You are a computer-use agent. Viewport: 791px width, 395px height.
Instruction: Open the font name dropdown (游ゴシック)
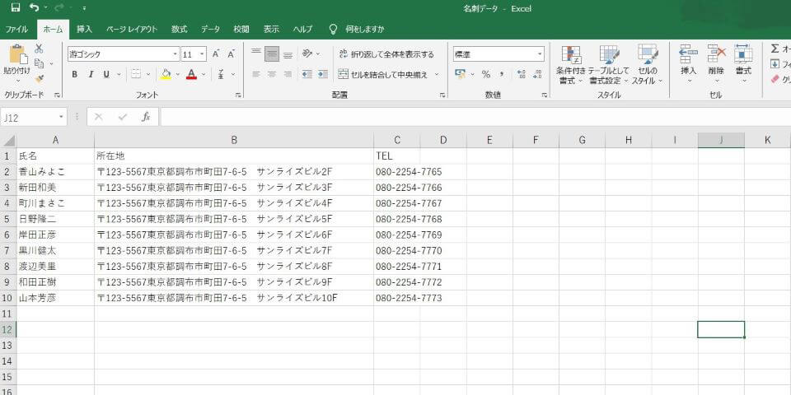175,53
